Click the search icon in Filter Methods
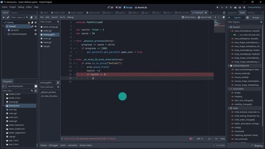The height and width of the screenshot is (149, 265). [58, 87]
